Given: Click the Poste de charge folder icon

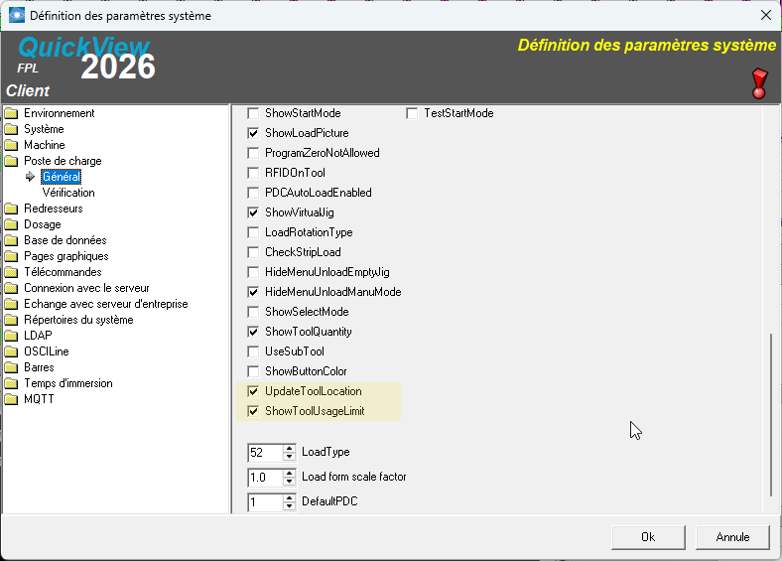Looking at the screenshot, I should click(11, 161).
